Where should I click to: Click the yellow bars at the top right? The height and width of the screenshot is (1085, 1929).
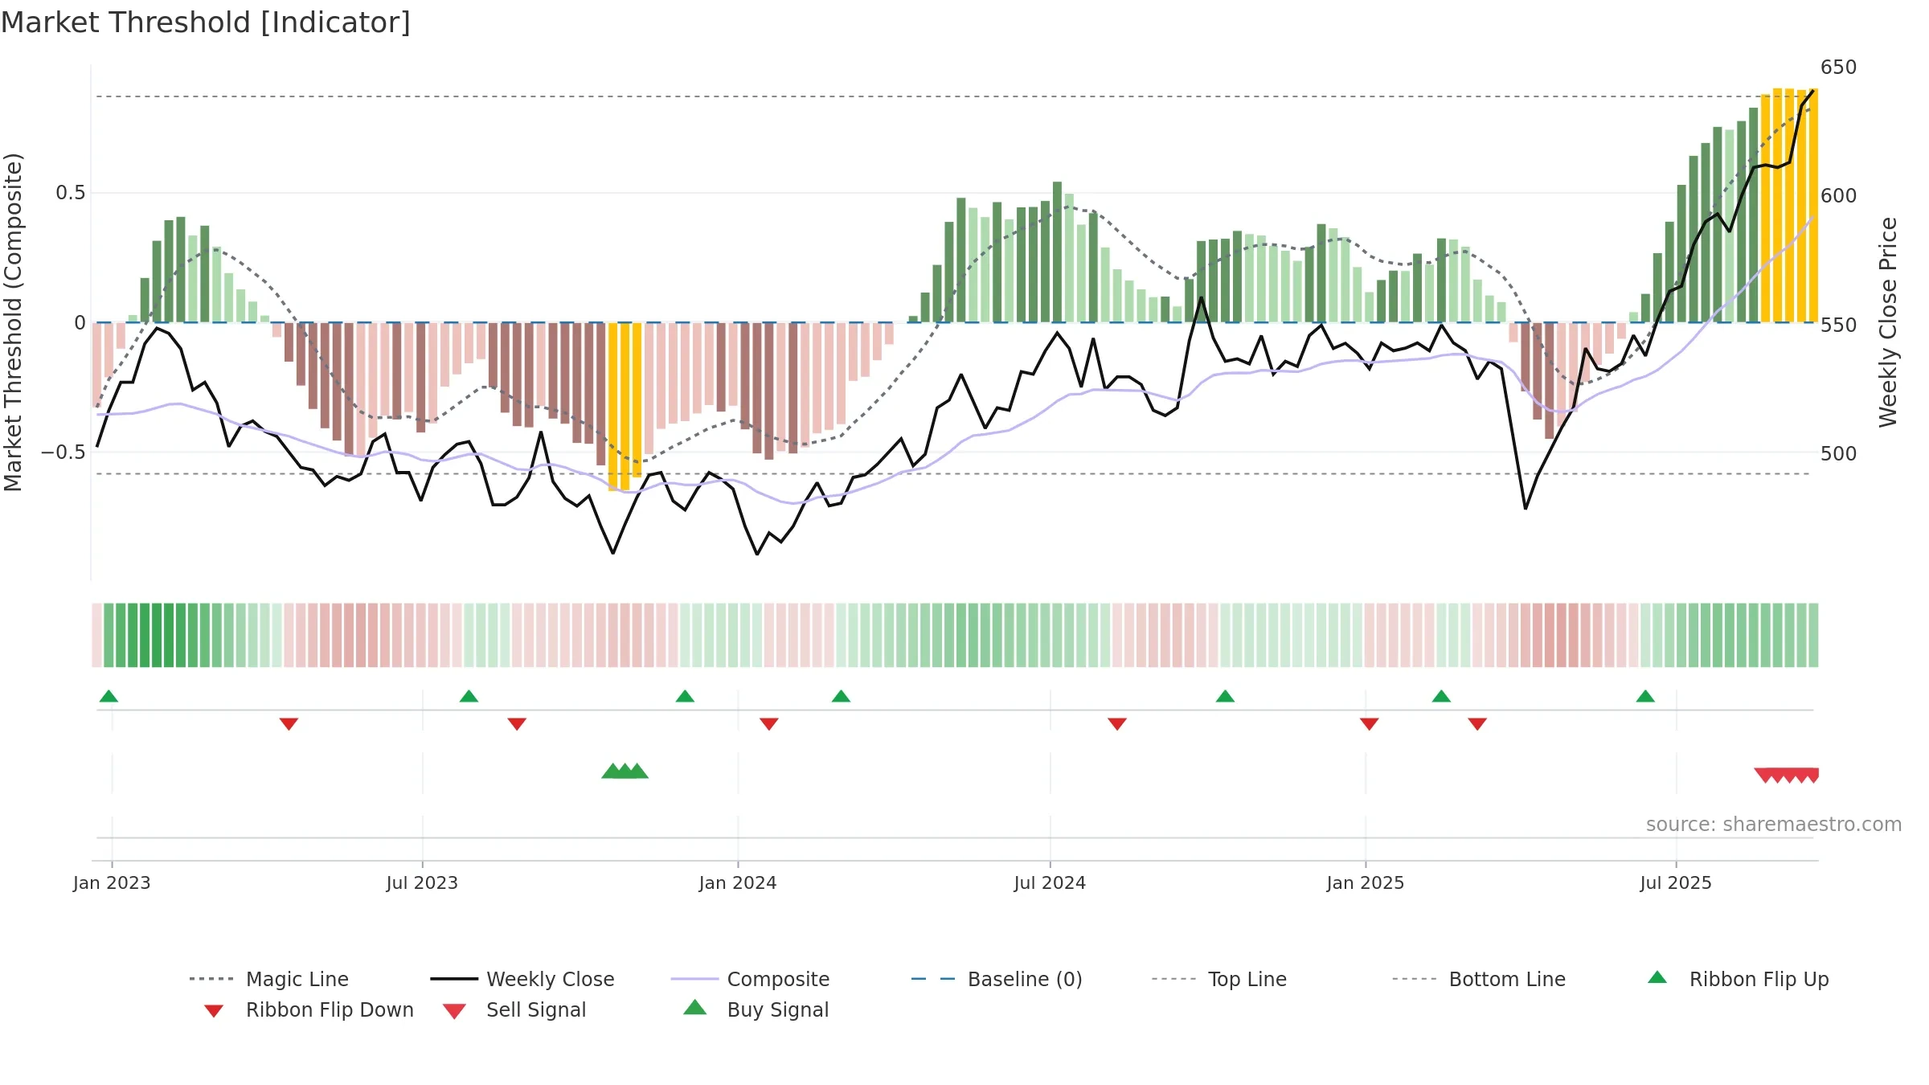[1789, 206]
